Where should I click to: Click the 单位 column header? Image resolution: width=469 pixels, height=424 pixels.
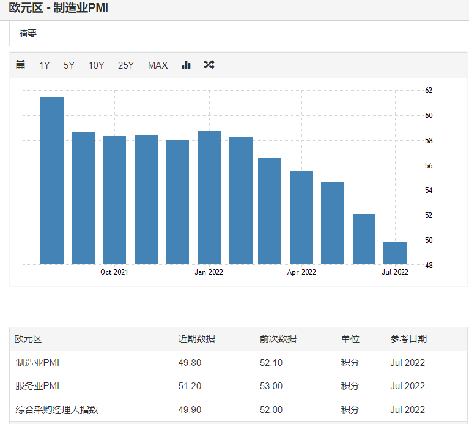(350, 339)
